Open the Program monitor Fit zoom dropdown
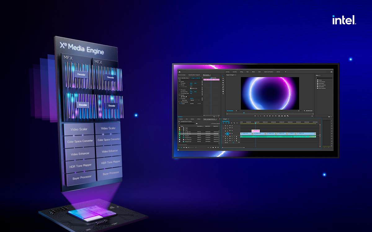The width and height of the screenshot is (372, 232). pyautogui.click(x=238, y=111)
